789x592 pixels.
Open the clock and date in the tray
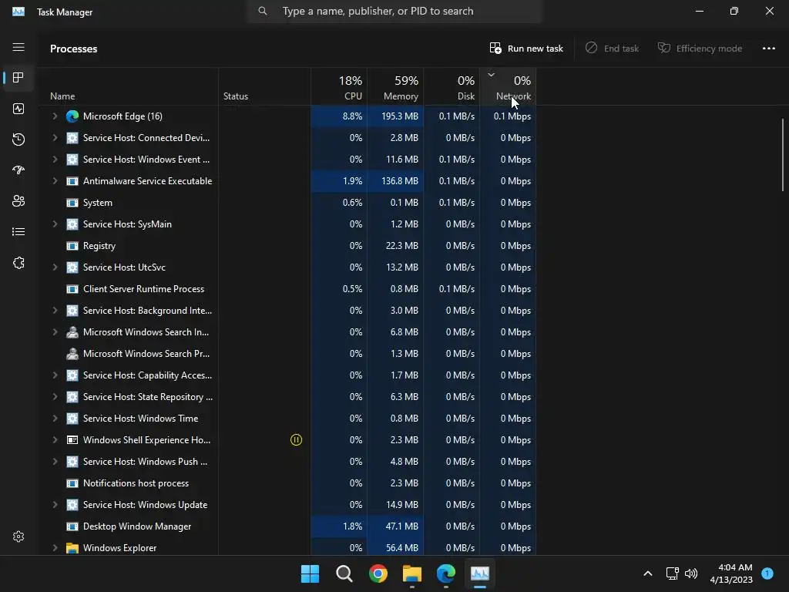(731, 573)
